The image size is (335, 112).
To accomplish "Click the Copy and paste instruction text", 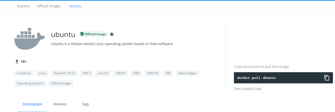I will 261,67.
